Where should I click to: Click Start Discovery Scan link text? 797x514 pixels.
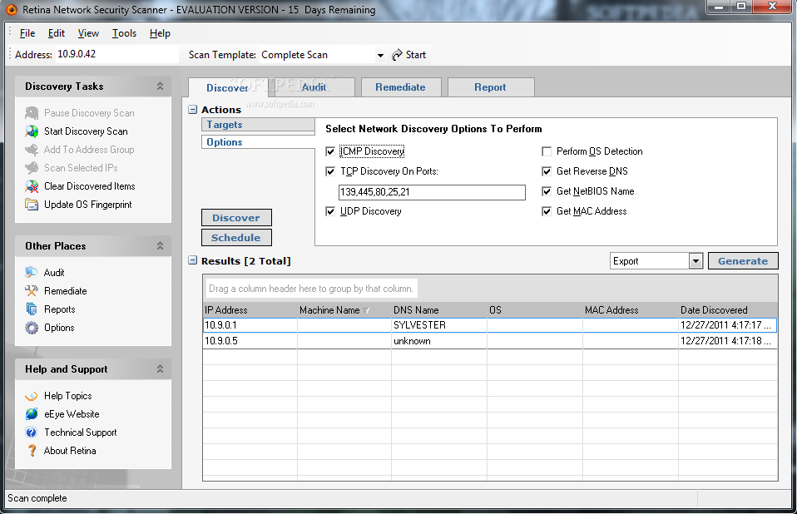point(86,131)
